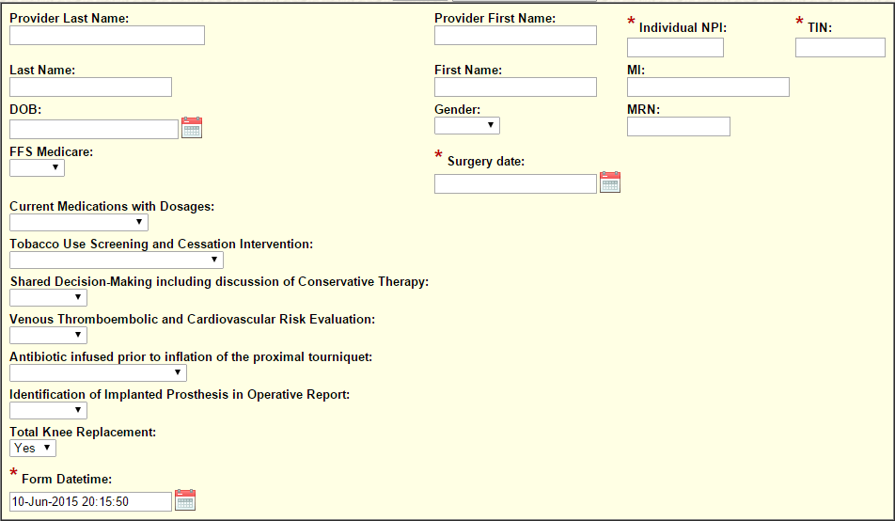Select the patient Last Name field

click(91, 87)
